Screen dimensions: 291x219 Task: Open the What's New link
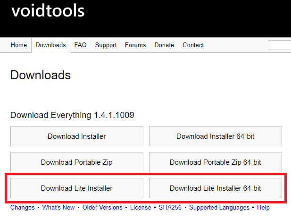(x=58, y=207)
